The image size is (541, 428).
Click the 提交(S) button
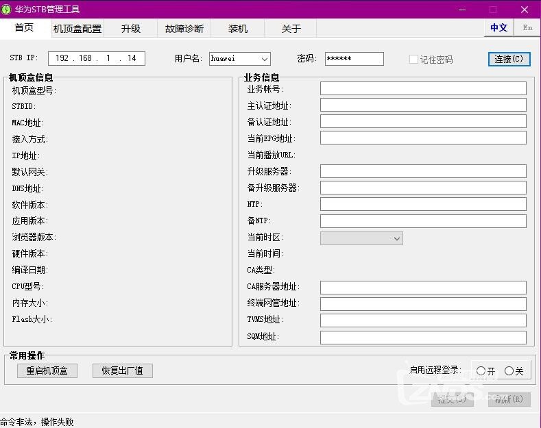453,399
